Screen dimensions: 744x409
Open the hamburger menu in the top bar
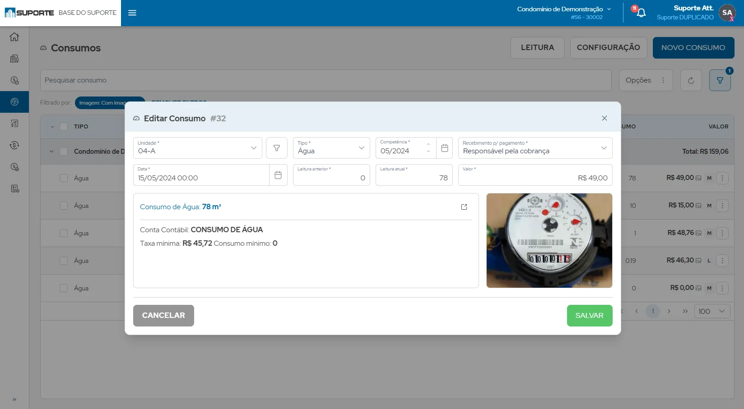[132, 13]
